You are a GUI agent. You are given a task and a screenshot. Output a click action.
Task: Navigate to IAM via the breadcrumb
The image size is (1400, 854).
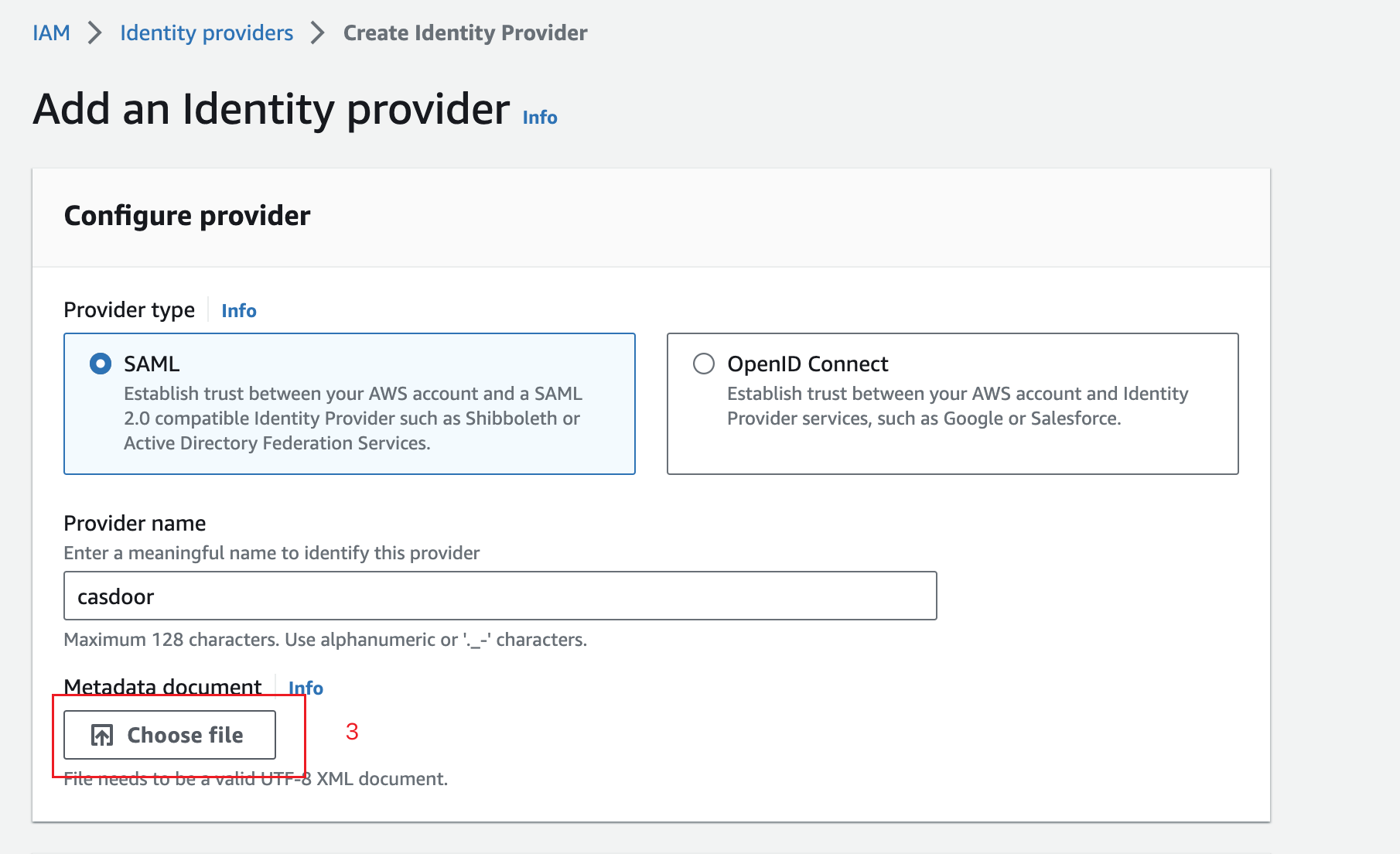point(51,32)
